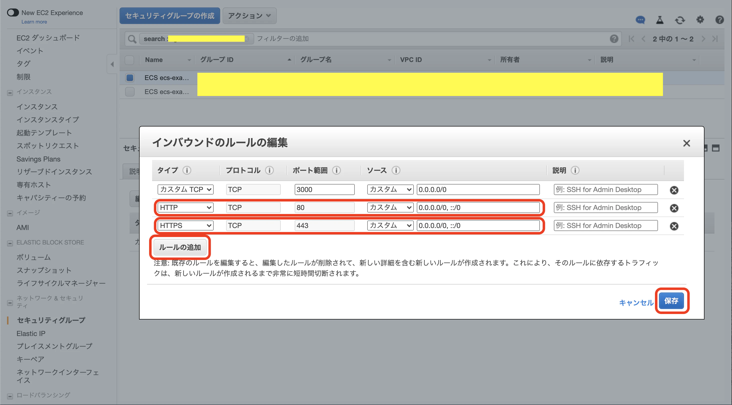Click ルールの追加 button
Image resolution: width=732 pixels, height=405 pixels.
coord(180,247)
